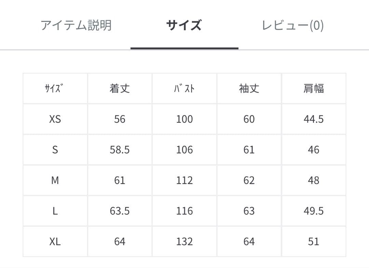Screen dimensions: 369x268
Task: Click the shoulder value 44.5 for size XS
Action: point(314,119)
